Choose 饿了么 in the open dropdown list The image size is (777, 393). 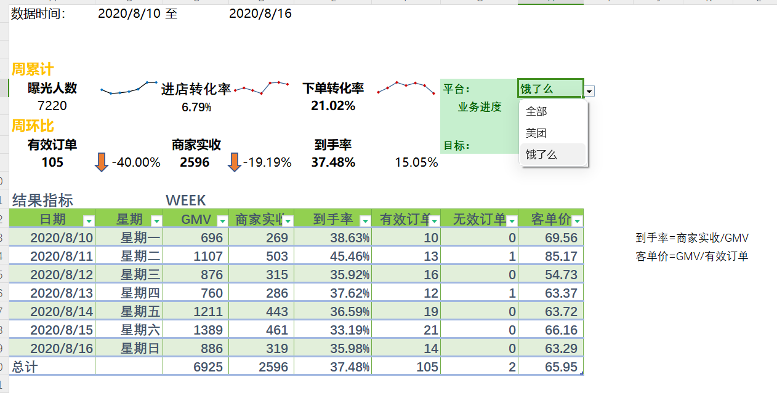(542, 155)
